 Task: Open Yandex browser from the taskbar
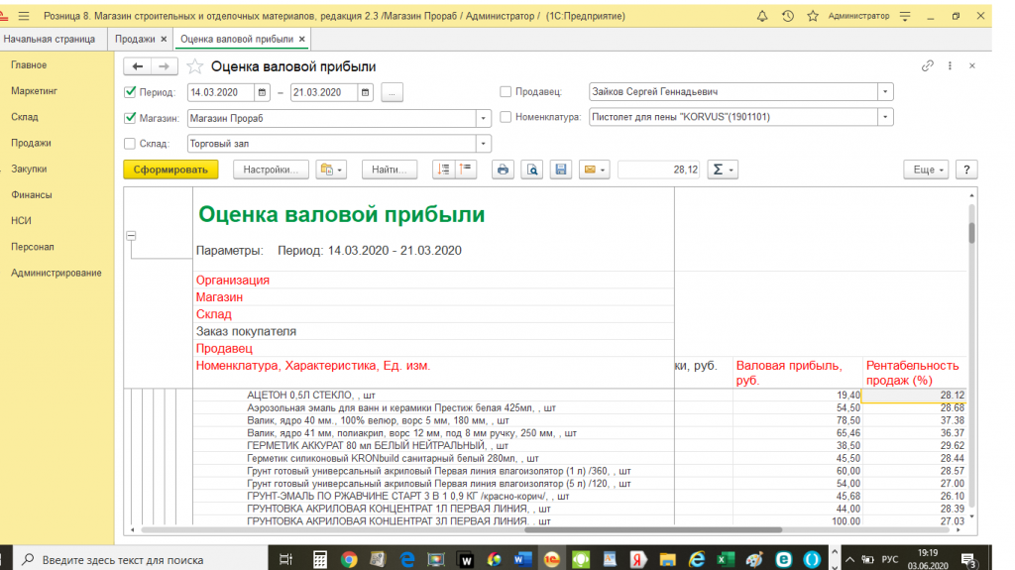pyautogui.click(x=638, y=559)
